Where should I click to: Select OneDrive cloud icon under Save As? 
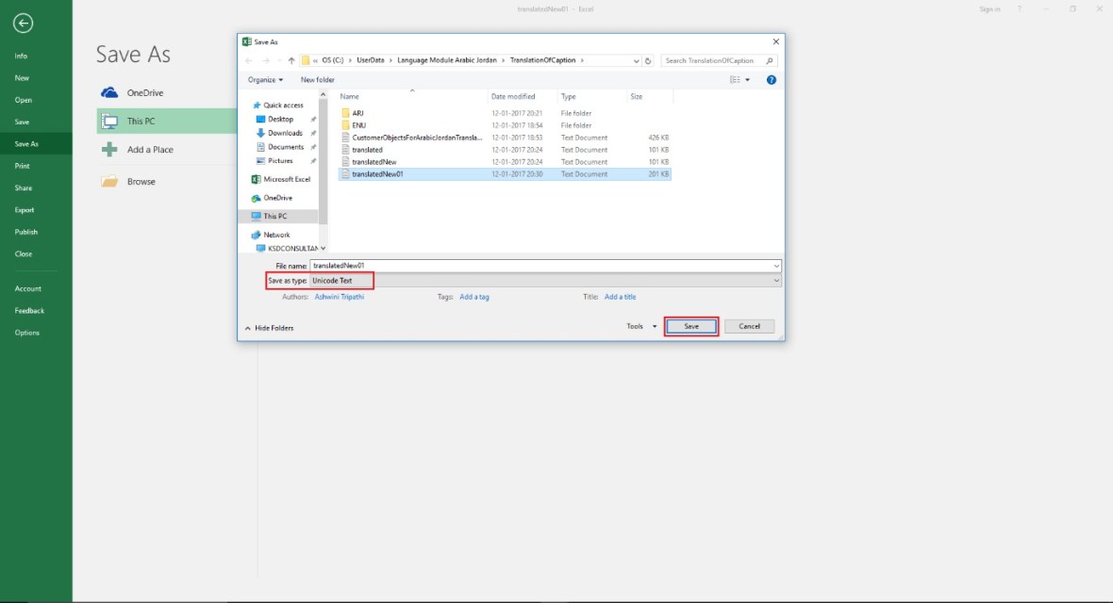click(x=109, y=92)
